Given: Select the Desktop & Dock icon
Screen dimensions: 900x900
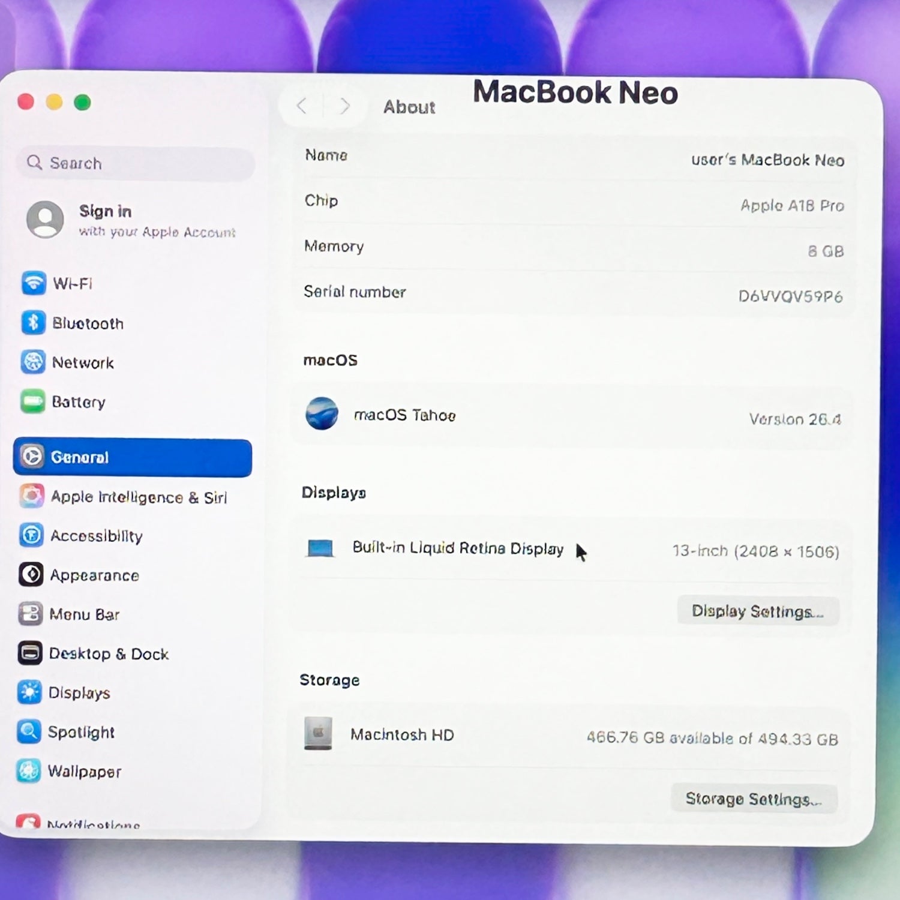Looking at the screenshot, I should [30, 653].
